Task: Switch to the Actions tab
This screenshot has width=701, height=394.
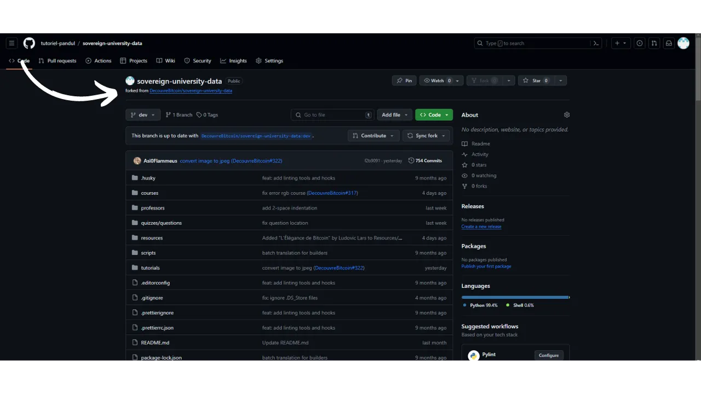Action: tap(99, 61)
